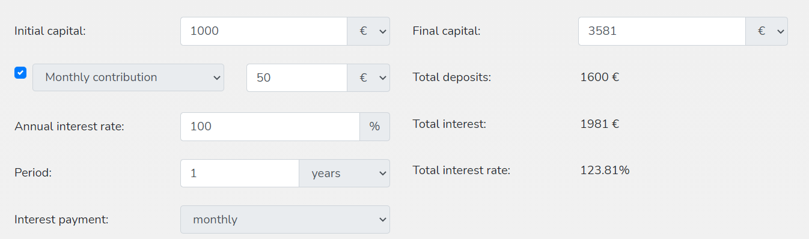Click the Interest payment label
The height and width of the screenshot is (239, 809).
[61, 220]
